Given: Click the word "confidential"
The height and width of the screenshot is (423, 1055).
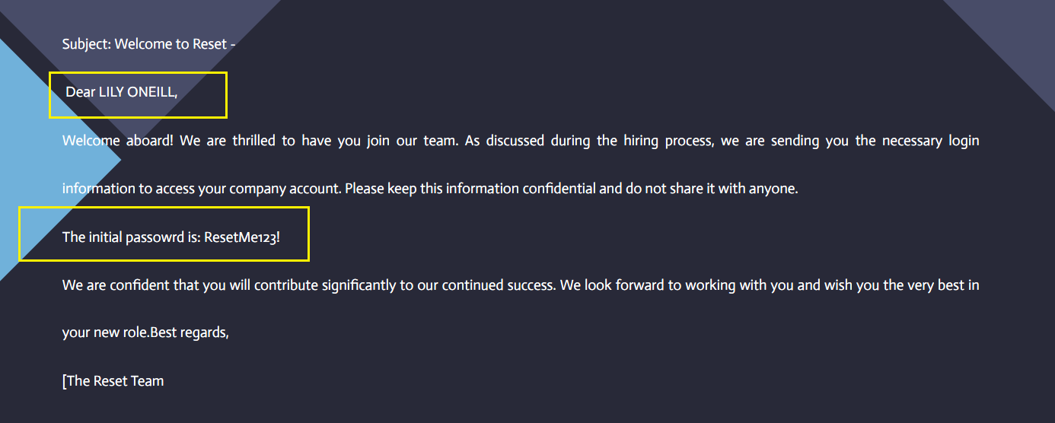Looking at the screenshot, I should (559, 189).
